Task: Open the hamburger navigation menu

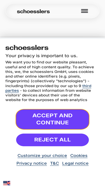Action: (85, 11)
